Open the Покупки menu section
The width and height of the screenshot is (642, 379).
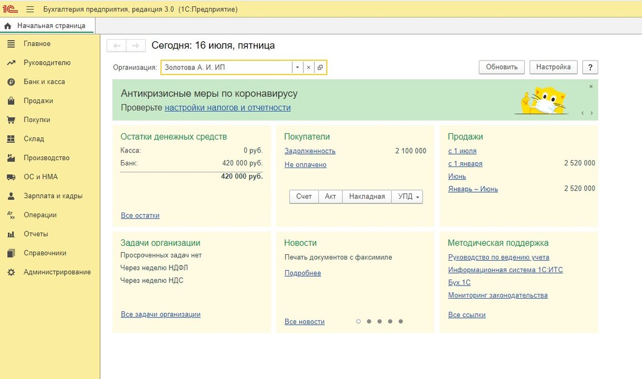[x=37, y=120]
